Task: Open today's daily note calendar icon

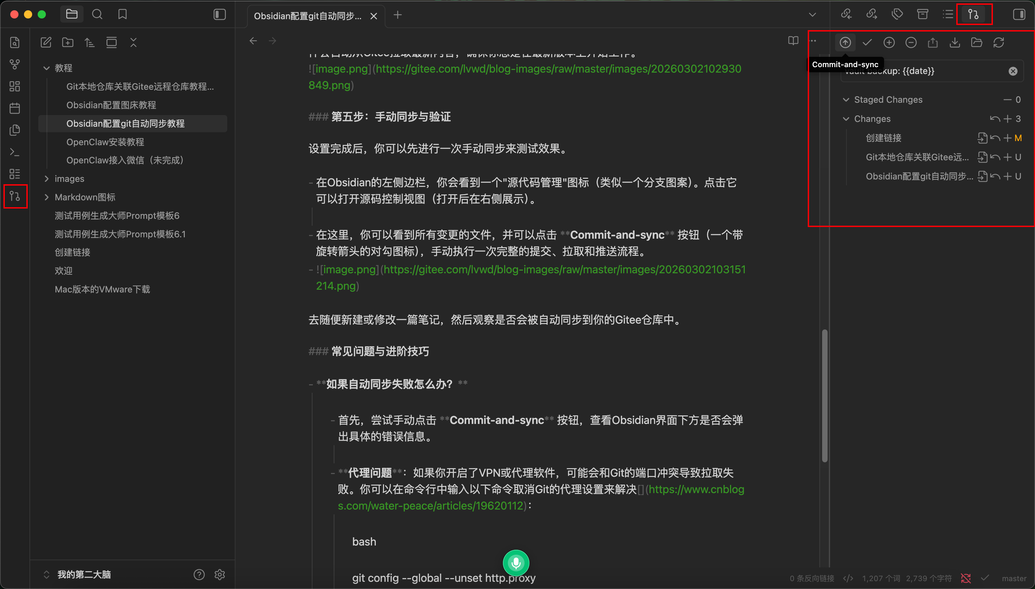Action: [x=15, y=108]
